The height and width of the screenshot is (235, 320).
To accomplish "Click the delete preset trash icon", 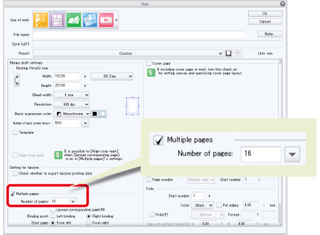I will [x=237, y=54].
